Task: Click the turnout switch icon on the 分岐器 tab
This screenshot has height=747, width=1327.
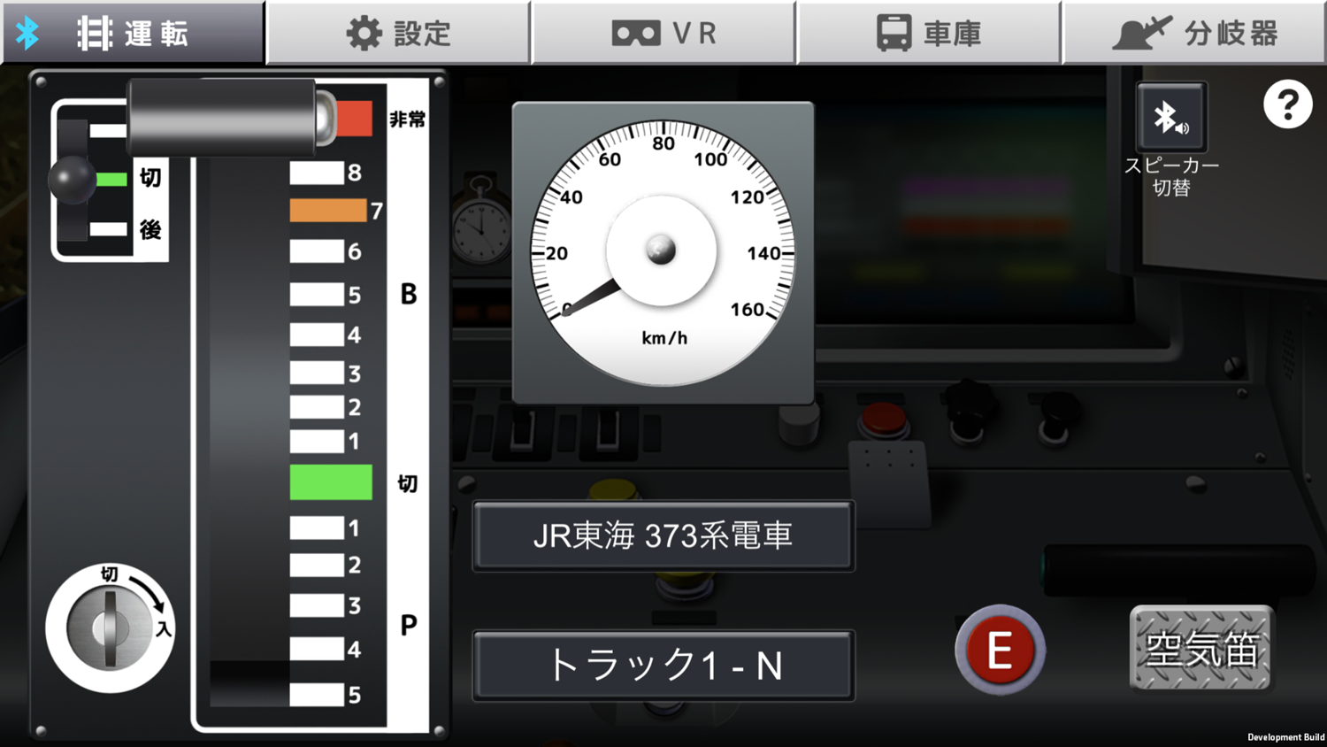Action: click(1142, 34)
